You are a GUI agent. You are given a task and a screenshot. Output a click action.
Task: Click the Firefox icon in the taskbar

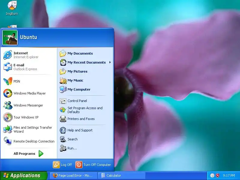click(x=55, y=175)
